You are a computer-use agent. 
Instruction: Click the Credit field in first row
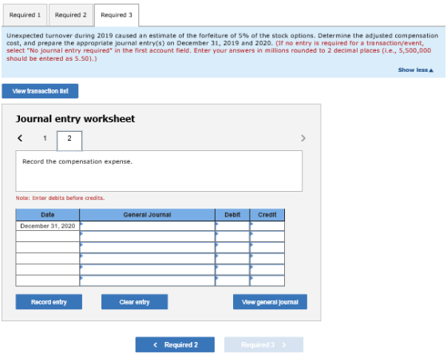click(x=267, y=226)
